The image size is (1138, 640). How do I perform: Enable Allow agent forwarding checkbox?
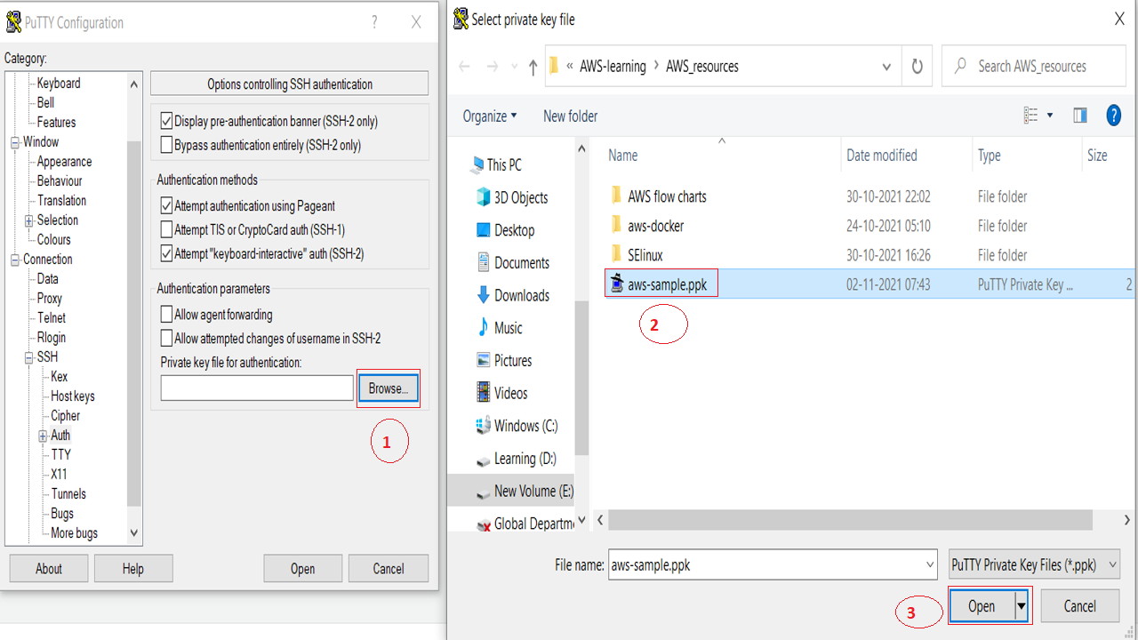[x=166, y=314]
